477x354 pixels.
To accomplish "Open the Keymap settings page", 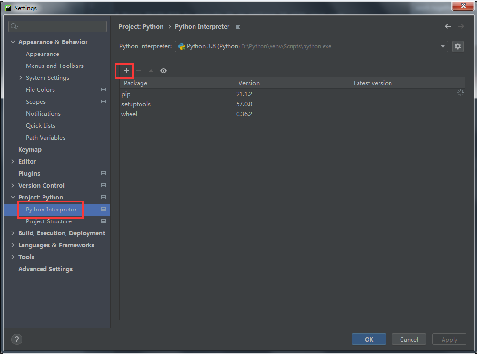I will 30,150.
